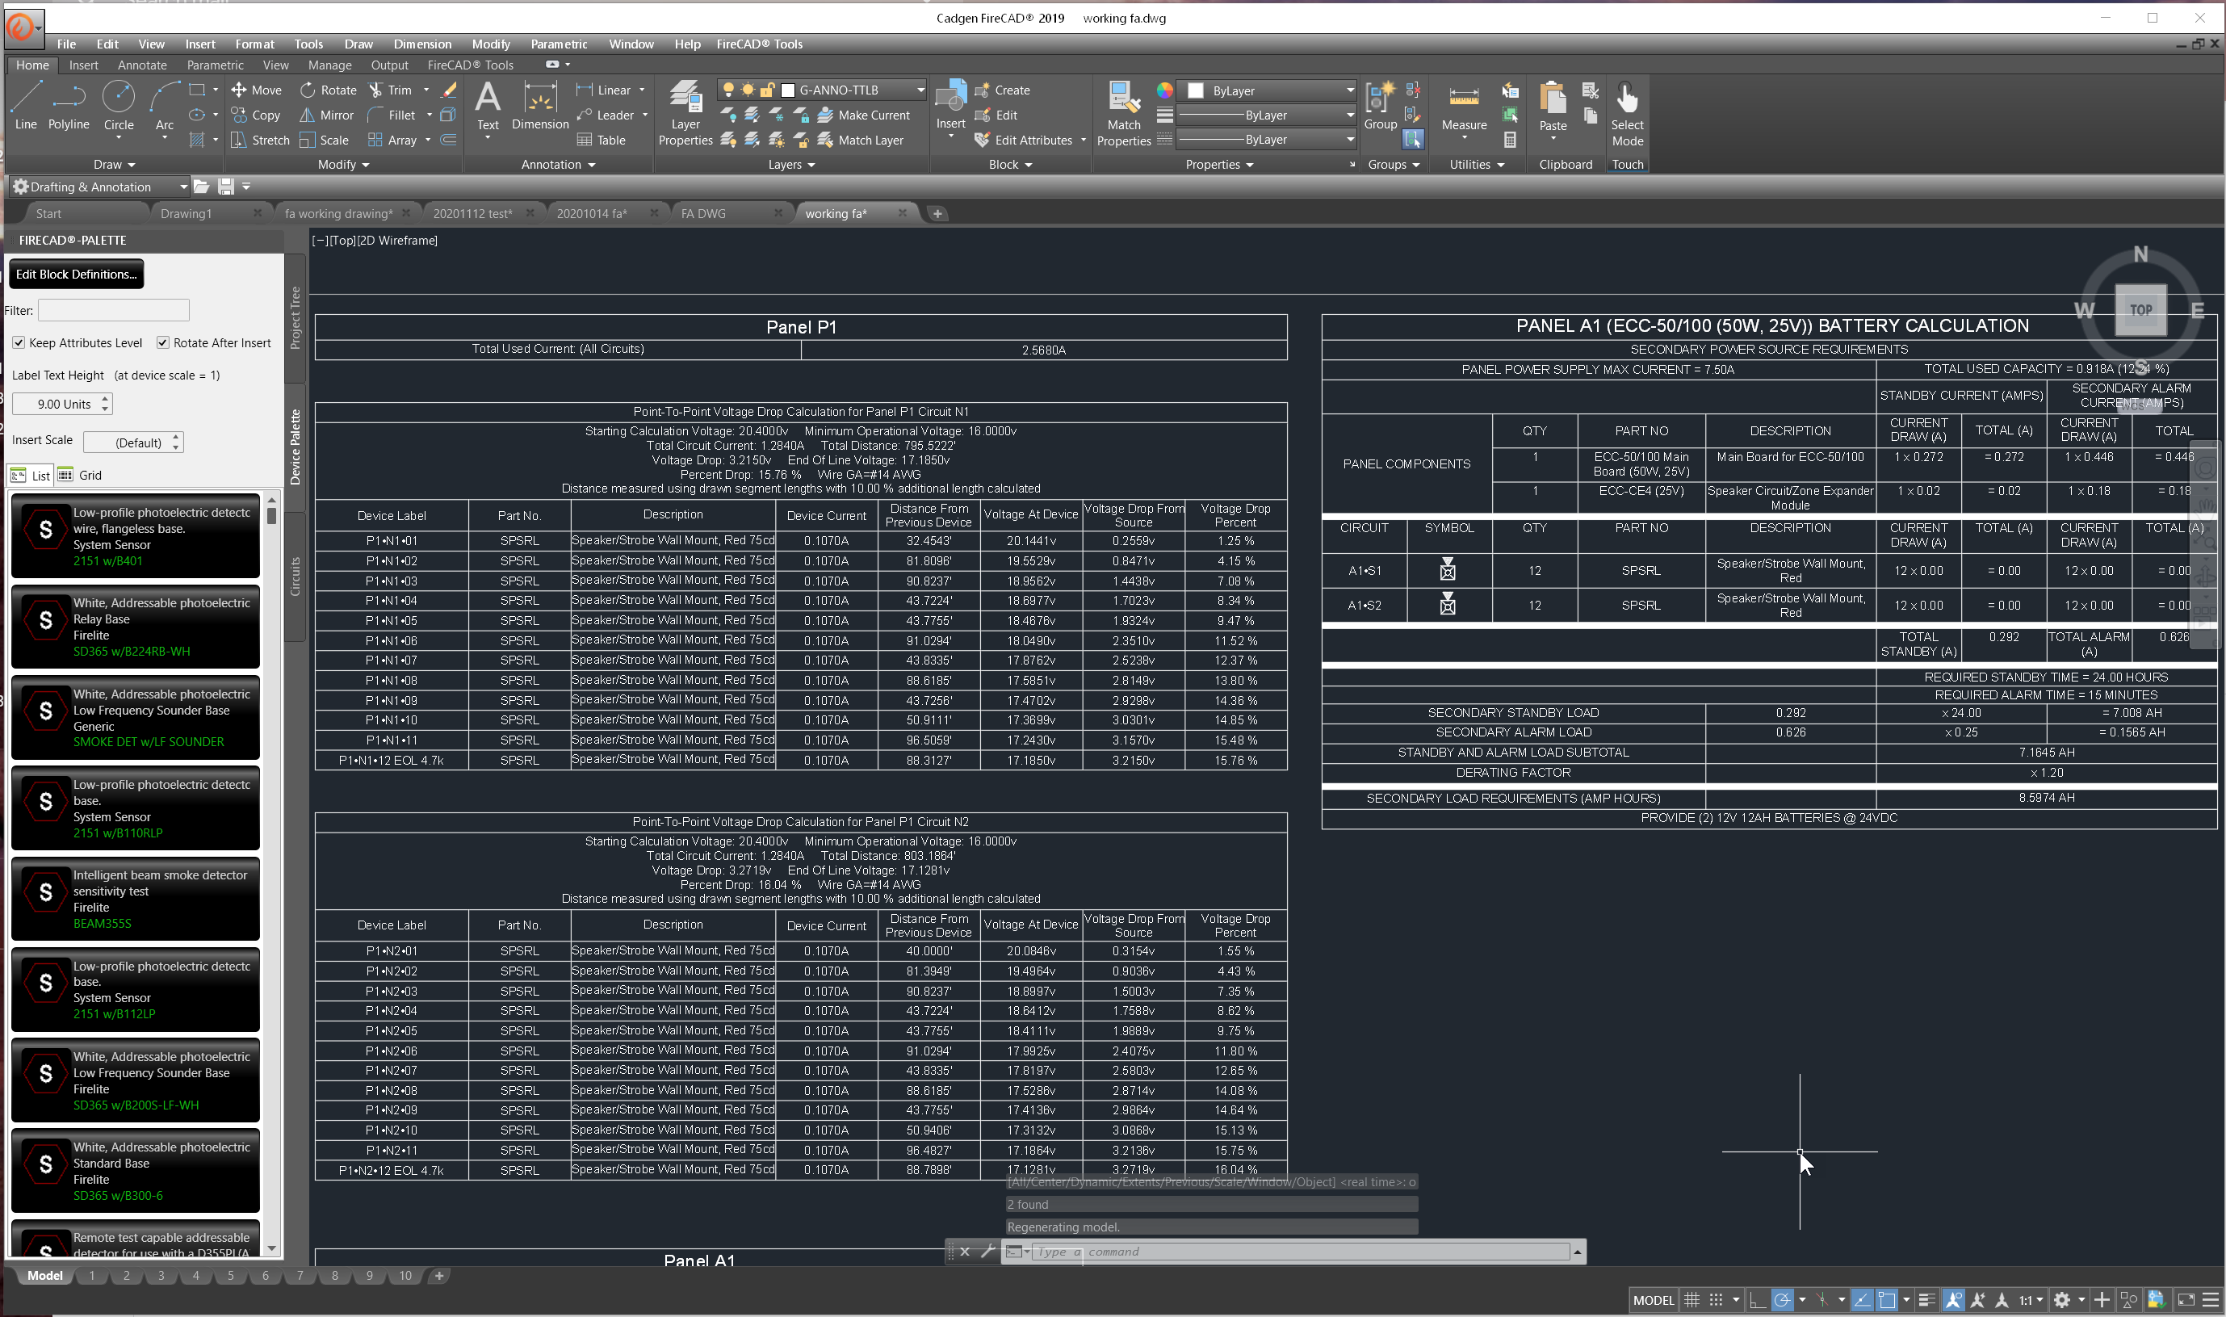Uncheck Keep Attributes Level checkbox
The image size is (2226, 1317).
[19, 343]
